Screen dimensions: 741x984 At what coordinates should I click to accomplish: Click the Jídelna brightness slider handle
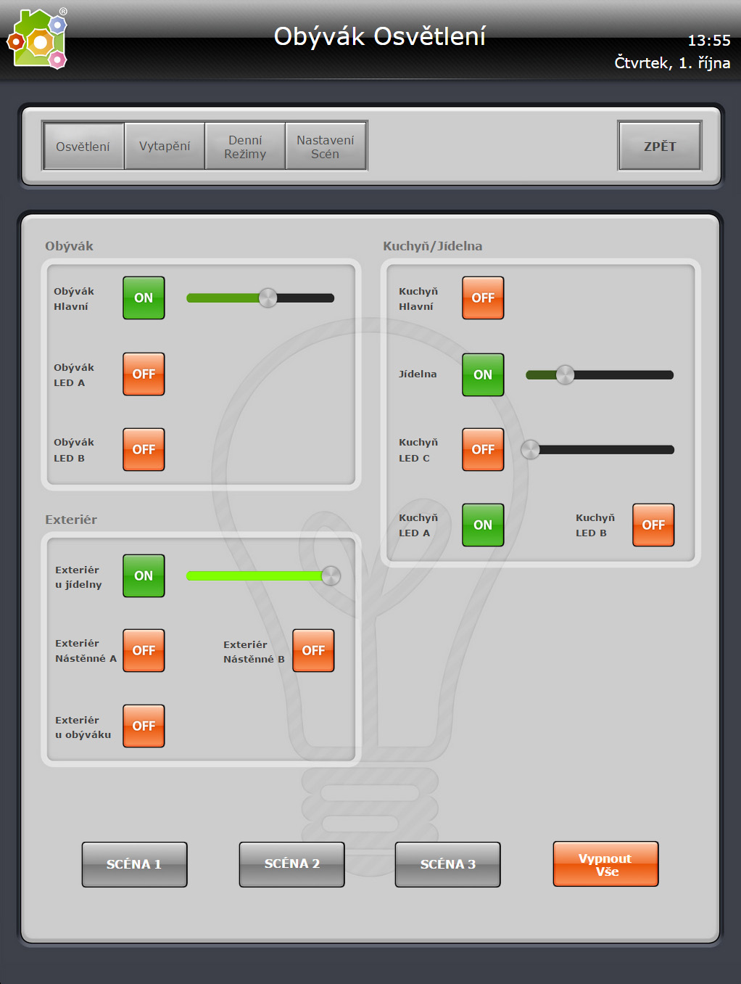coord(565,374)
